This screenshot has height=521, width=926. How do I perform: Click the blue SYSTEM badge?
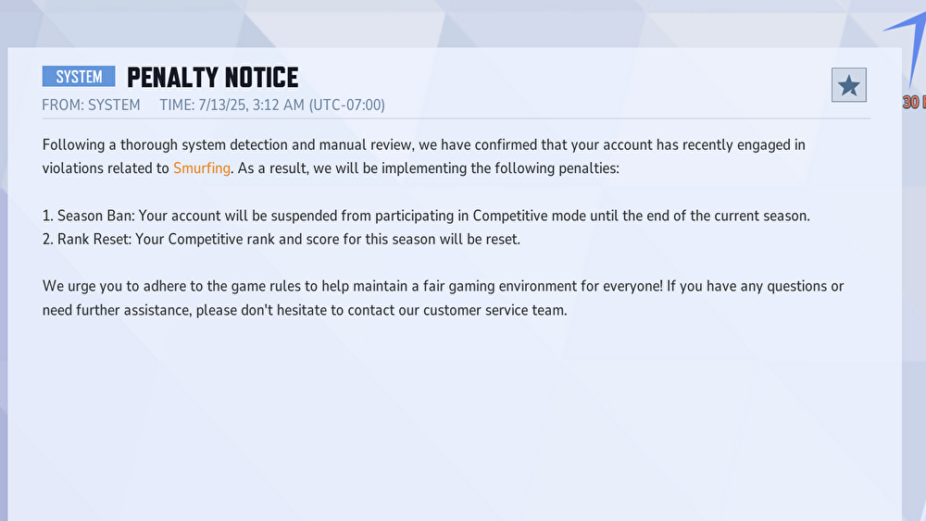pos(79,77)
